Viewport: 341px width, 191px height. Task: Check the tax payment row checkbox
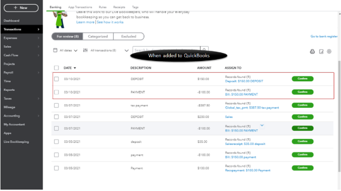tap(57, 106)
